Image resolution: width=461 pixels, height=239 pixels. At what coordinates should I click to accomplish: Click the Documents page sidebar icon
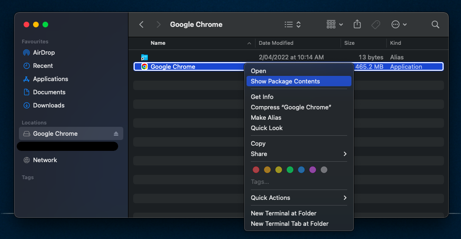[x=26, y=92]
